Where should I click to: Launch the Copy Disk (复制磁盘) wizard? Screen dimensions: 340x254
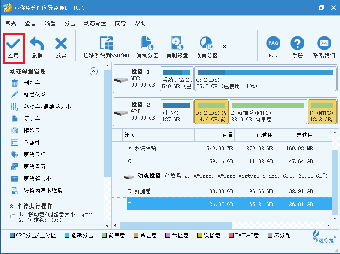tap(177, 48)
